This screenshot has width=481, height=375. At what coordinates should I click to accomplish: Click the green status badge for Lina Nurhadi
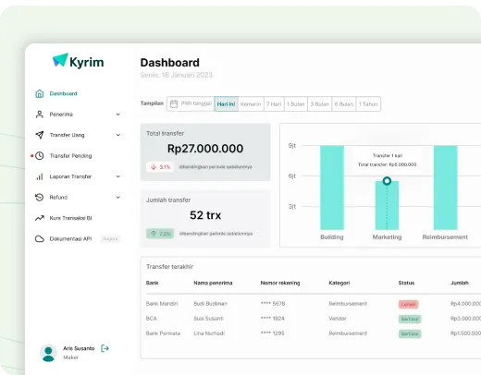pos(410,333)
